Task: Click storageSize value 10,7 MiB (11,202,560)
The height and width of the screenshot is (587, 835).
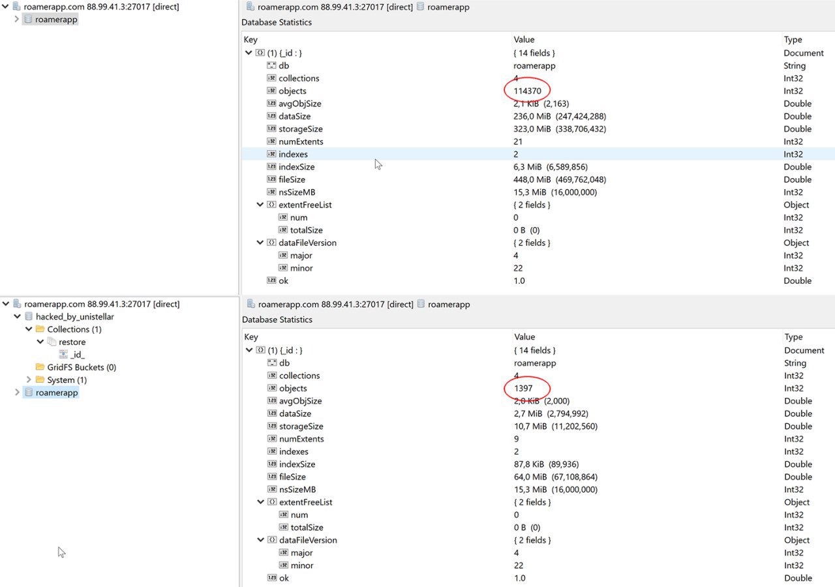Action: point(555,427)
